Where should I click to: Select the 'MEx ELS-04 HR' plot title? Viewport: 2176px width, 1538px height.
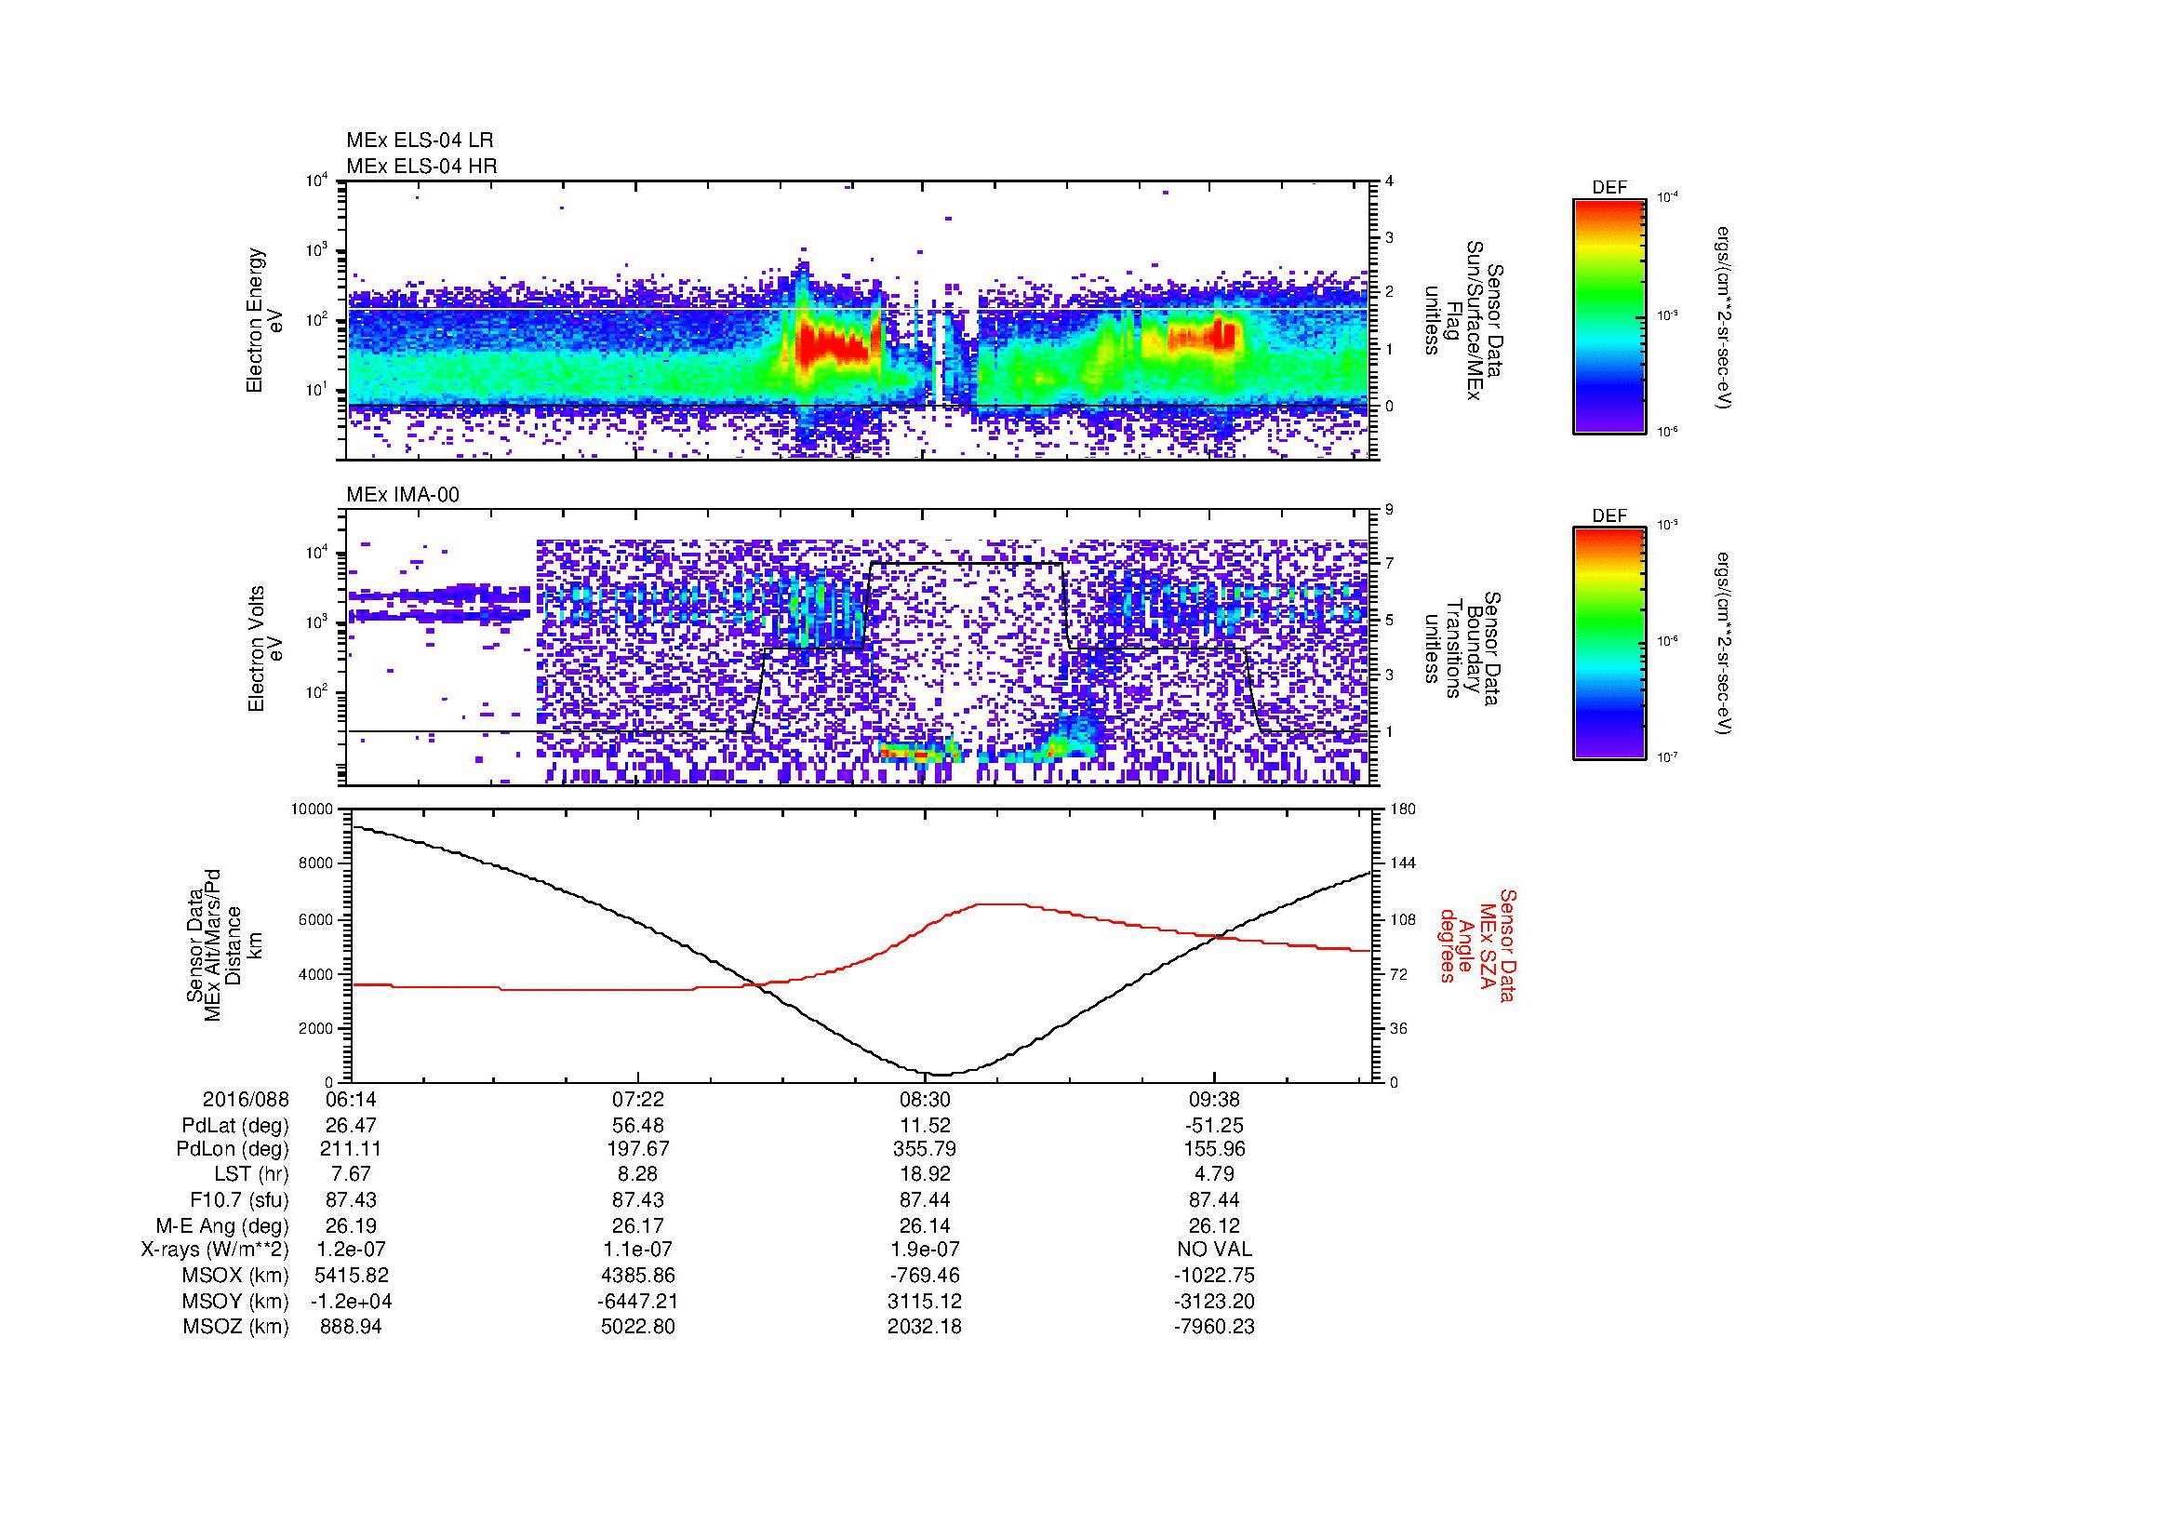tap(421, 167)
